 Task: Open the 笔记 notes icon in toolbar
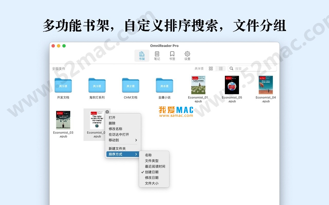[157, 55]
